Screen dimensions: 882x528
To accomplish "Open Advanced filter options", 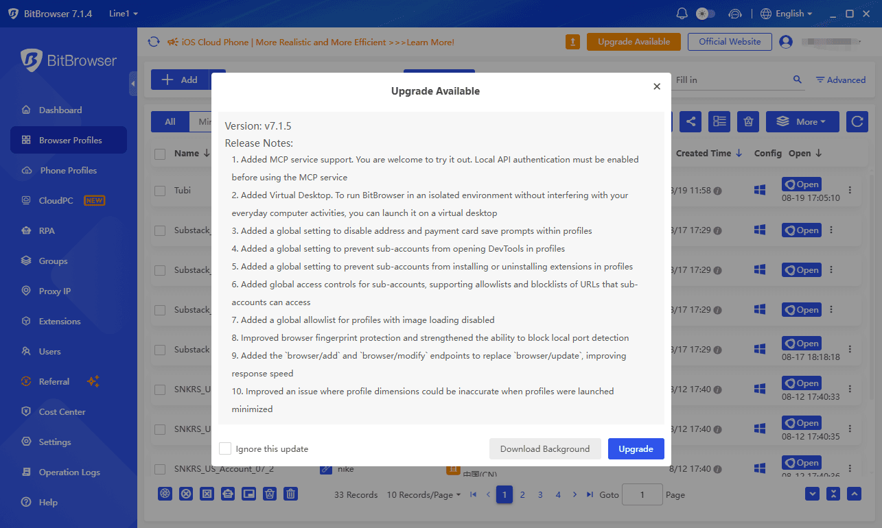I will tap(840, 80).
